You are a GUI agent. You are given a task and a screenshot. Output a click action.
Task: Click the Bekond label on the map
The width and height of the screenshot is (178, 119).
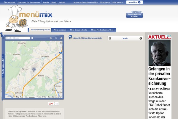point(41,76)
